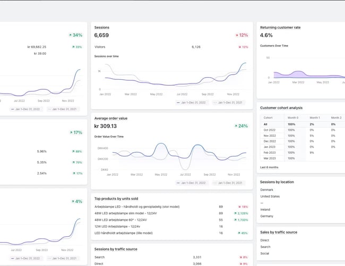Select the Feb 2023 cohort row
Viewport: 345px width, 266px height.
303,153
